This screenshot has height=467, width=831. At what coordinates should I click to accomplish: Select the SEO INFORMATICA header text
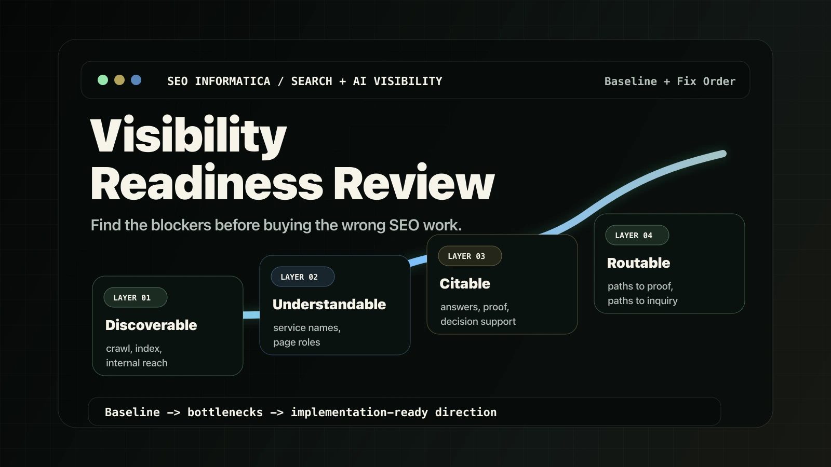[x=305, y=81]
